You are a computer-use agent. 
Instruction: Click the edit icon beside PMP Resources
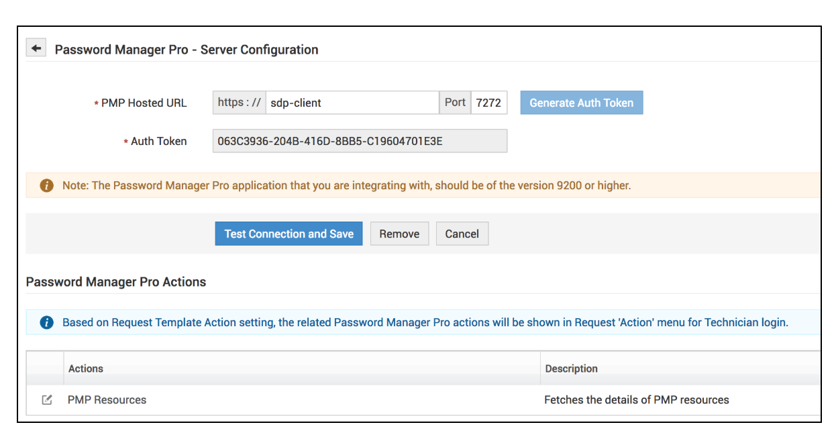[47, 400]
